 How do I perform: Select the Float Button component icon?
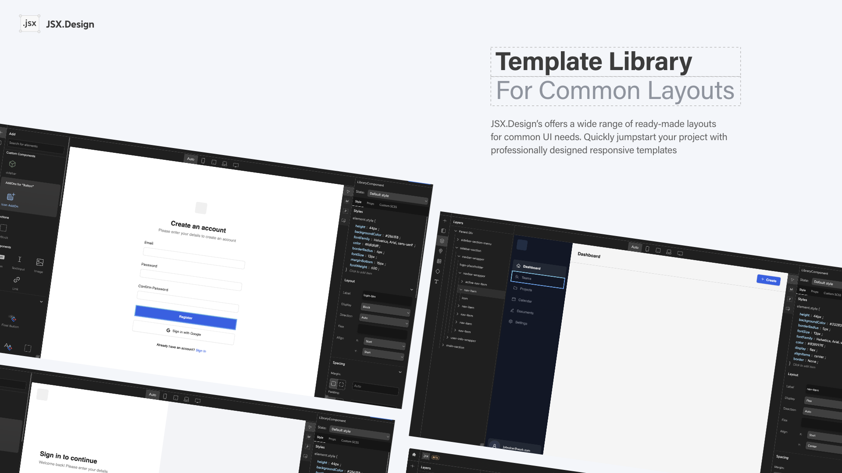pyautogui.click(x=13, y=318)
